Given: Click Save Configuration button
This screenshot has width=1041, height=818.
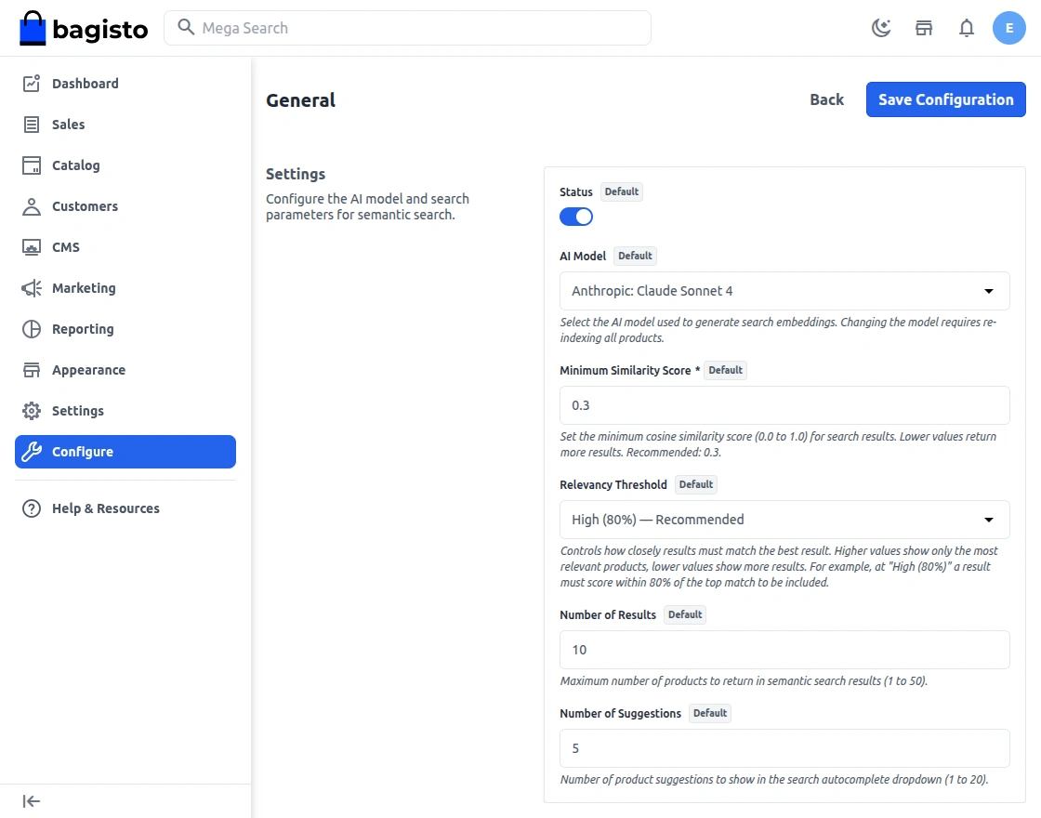Looking at the screenshot, I should 945,99.
